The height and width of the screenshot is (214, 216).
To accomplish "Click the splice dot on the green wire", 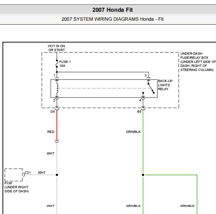I will click(x=143, y=175).
